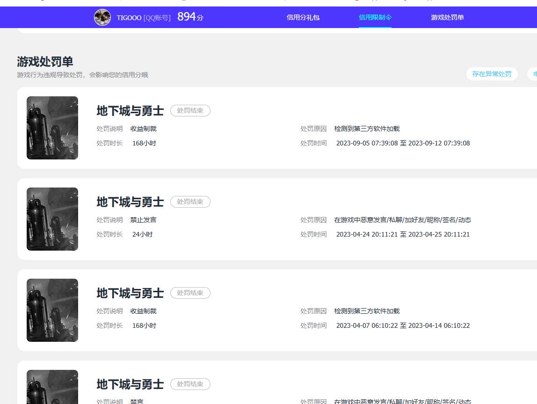Viewport: 537px width, 404px height.
Task: Click 检测到第三方软件加载 reason in the 2023-09-05 card
Action: pyautogui.click(x=367, y=129)
